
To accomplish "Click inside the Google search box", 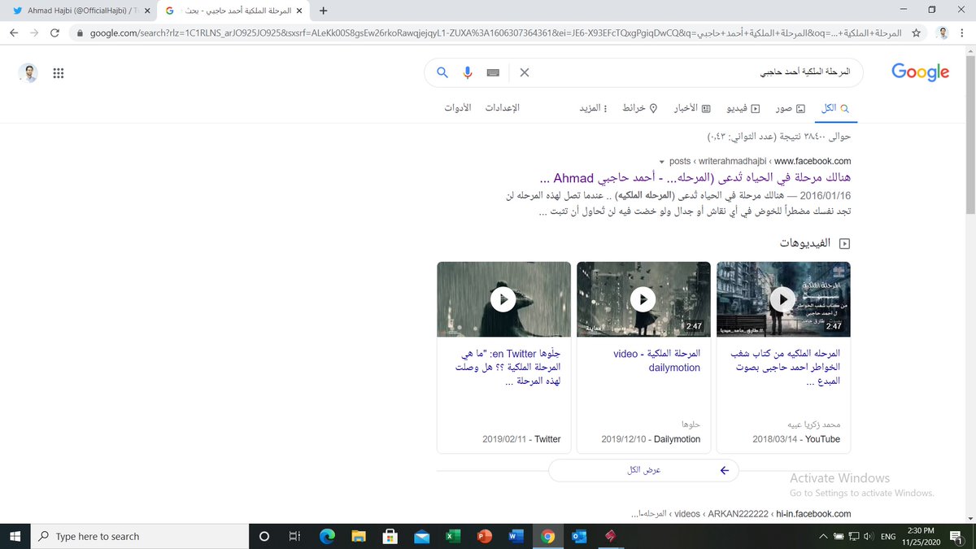I will (691, 72).
